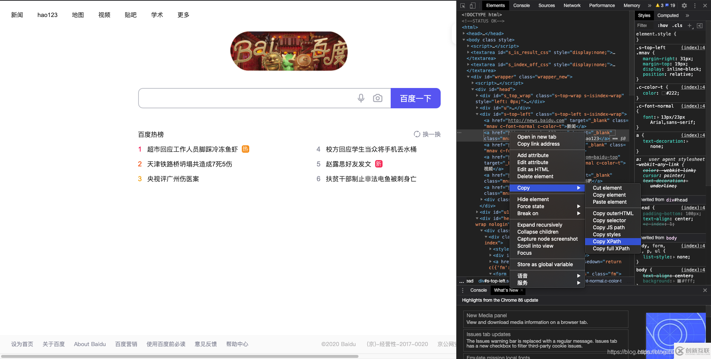The width and height of the screenshot is (711, 359).
Task: Click the red 新 badge icon
Action: tap(379, 164)
